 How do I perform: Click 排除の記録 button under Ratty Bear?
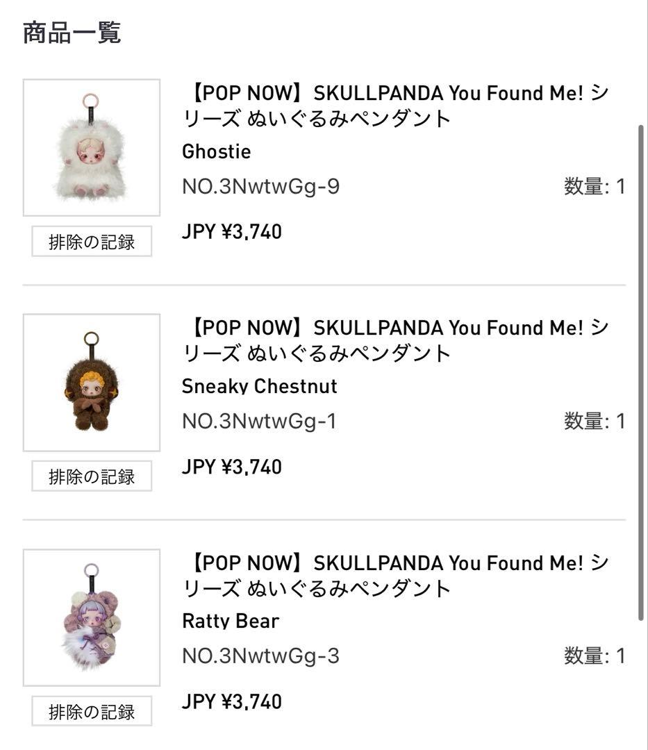point(92,712)
